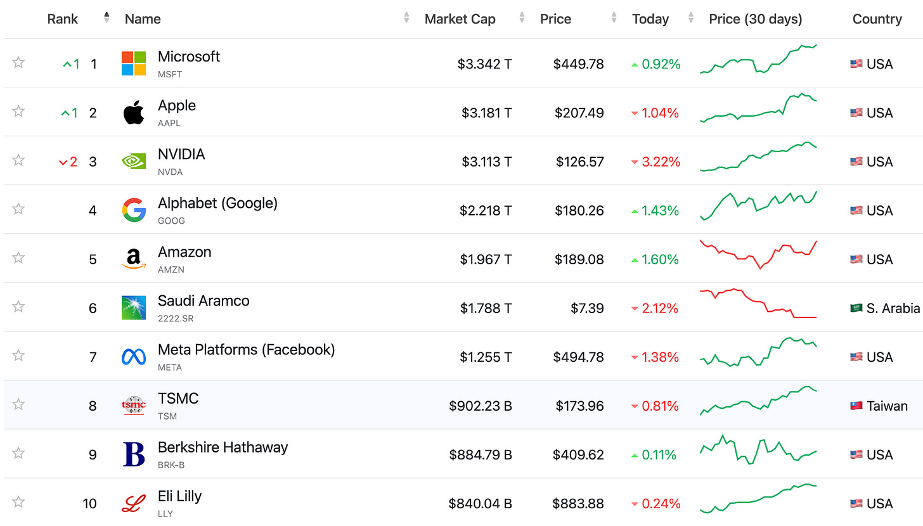This screenshot has width=923, height=526.
Task: Open Saudi Aramco's 30-day price chart
Action: pyautogui.click(x=759, y=304)
